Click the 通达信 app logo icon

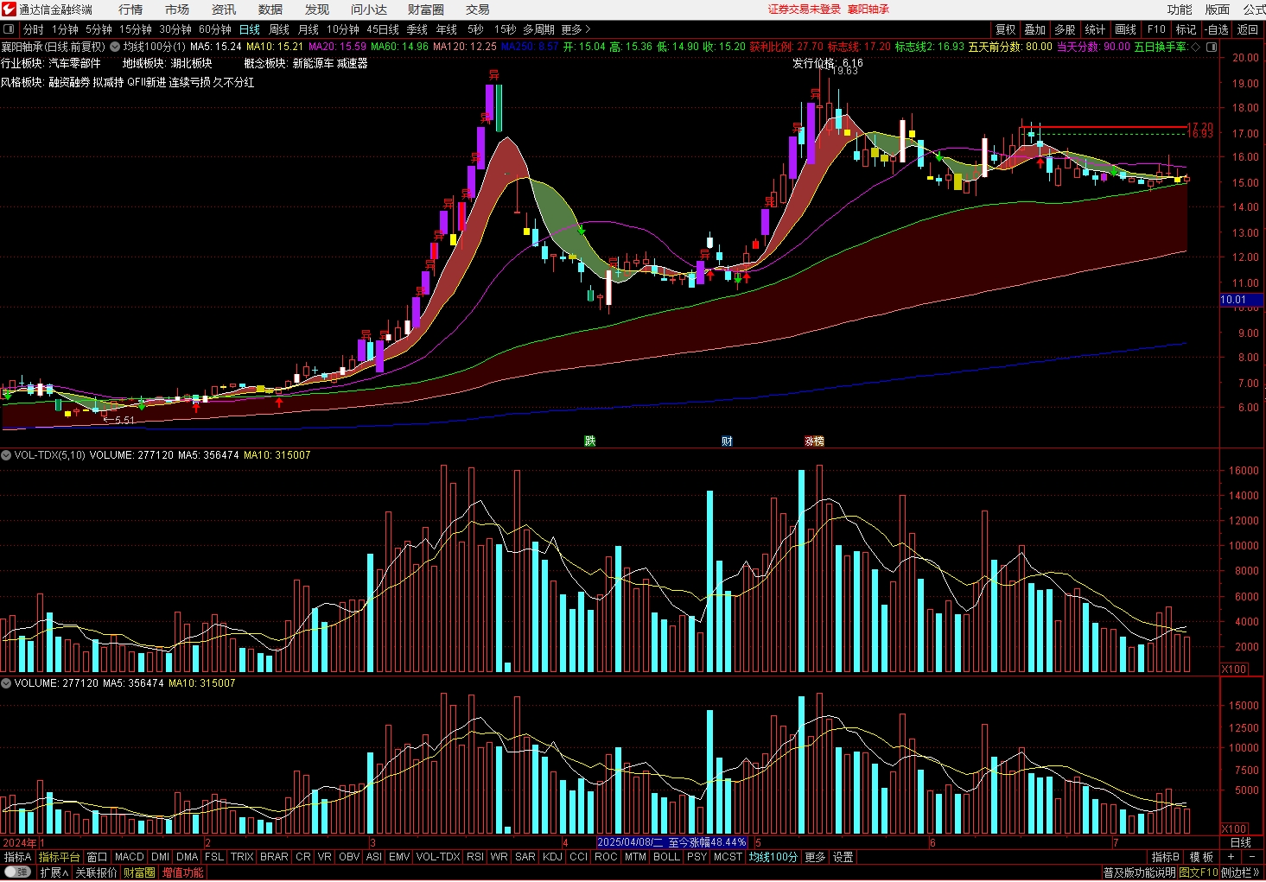click(x=9, y=10)
